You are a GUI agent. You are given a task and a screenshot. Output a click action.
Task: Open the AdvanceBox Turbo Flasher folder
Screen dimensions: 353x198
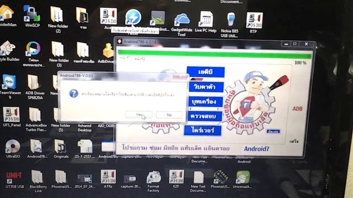point(35,119)
